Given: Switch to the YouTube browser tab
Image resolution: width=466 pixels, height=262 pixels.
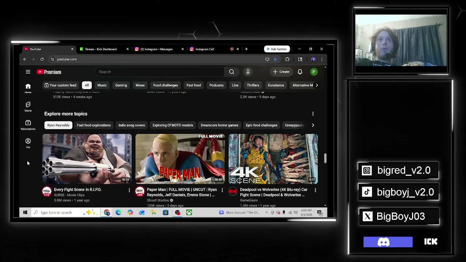Looking at the screenshot, I should click(49, 49).
